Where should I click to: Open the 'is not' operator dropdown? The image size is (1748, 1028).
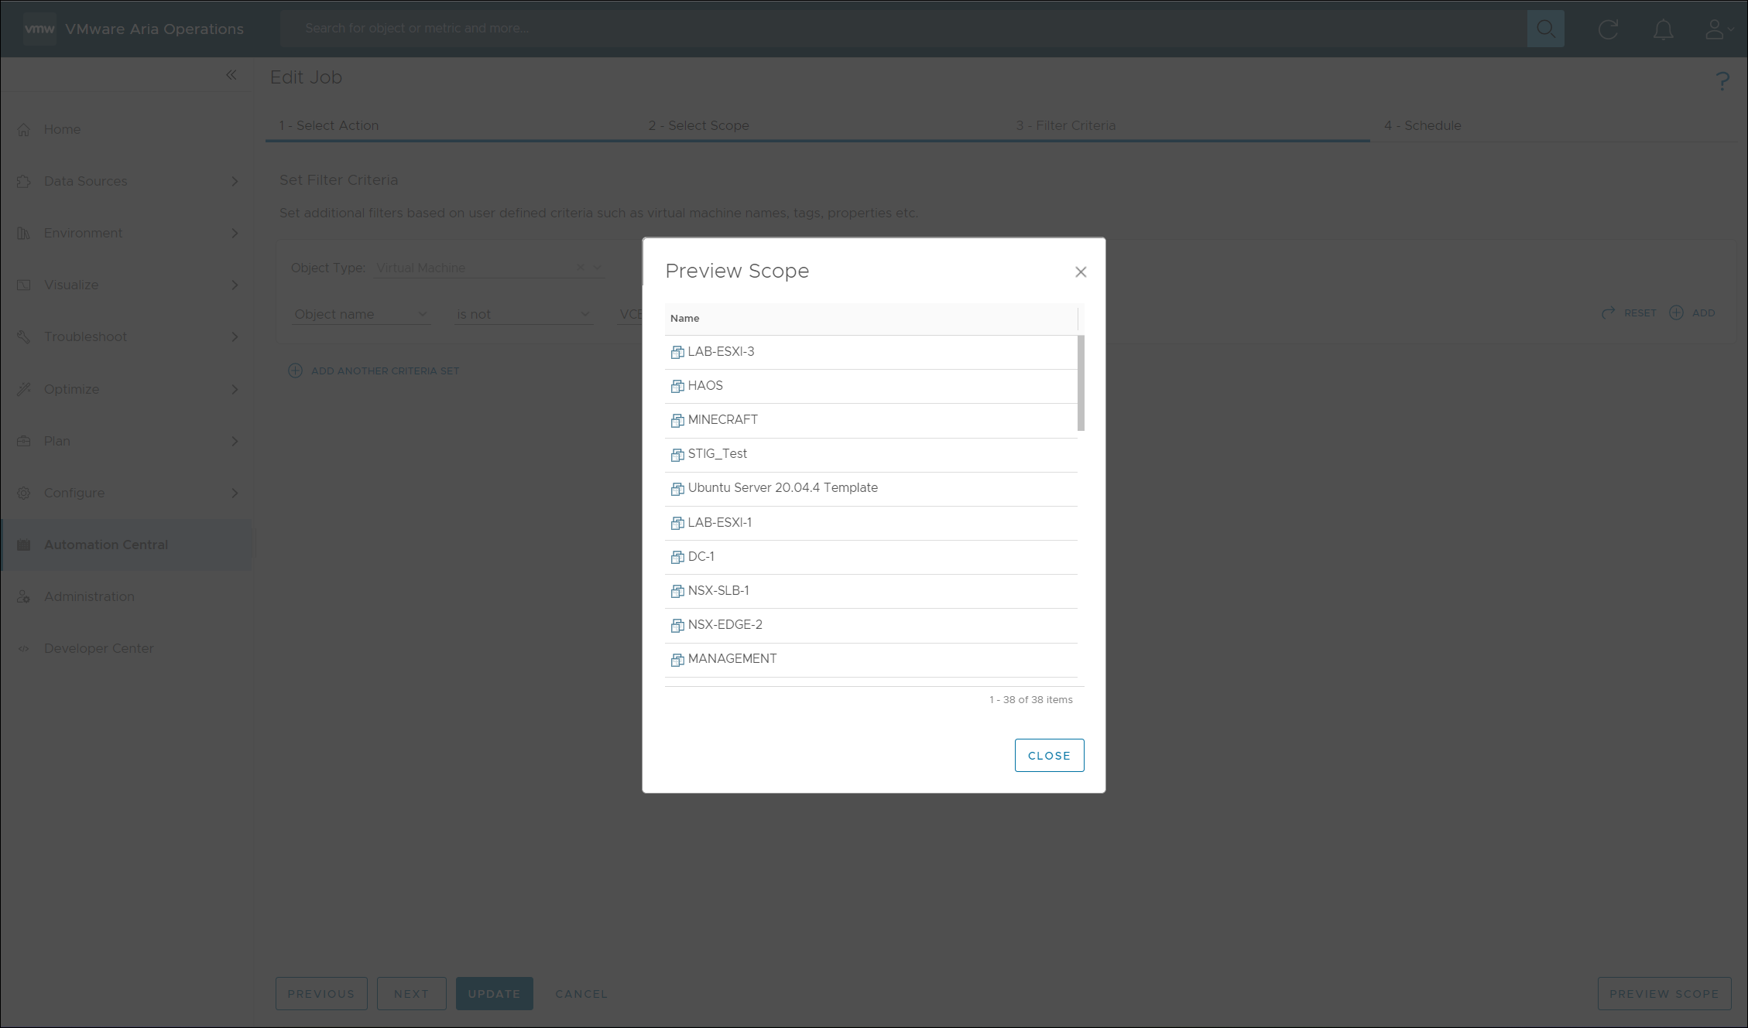523,314
